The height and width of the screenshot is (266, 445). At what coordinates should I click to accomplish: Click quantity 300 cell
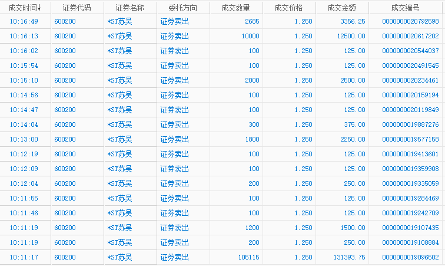(254, 124)
